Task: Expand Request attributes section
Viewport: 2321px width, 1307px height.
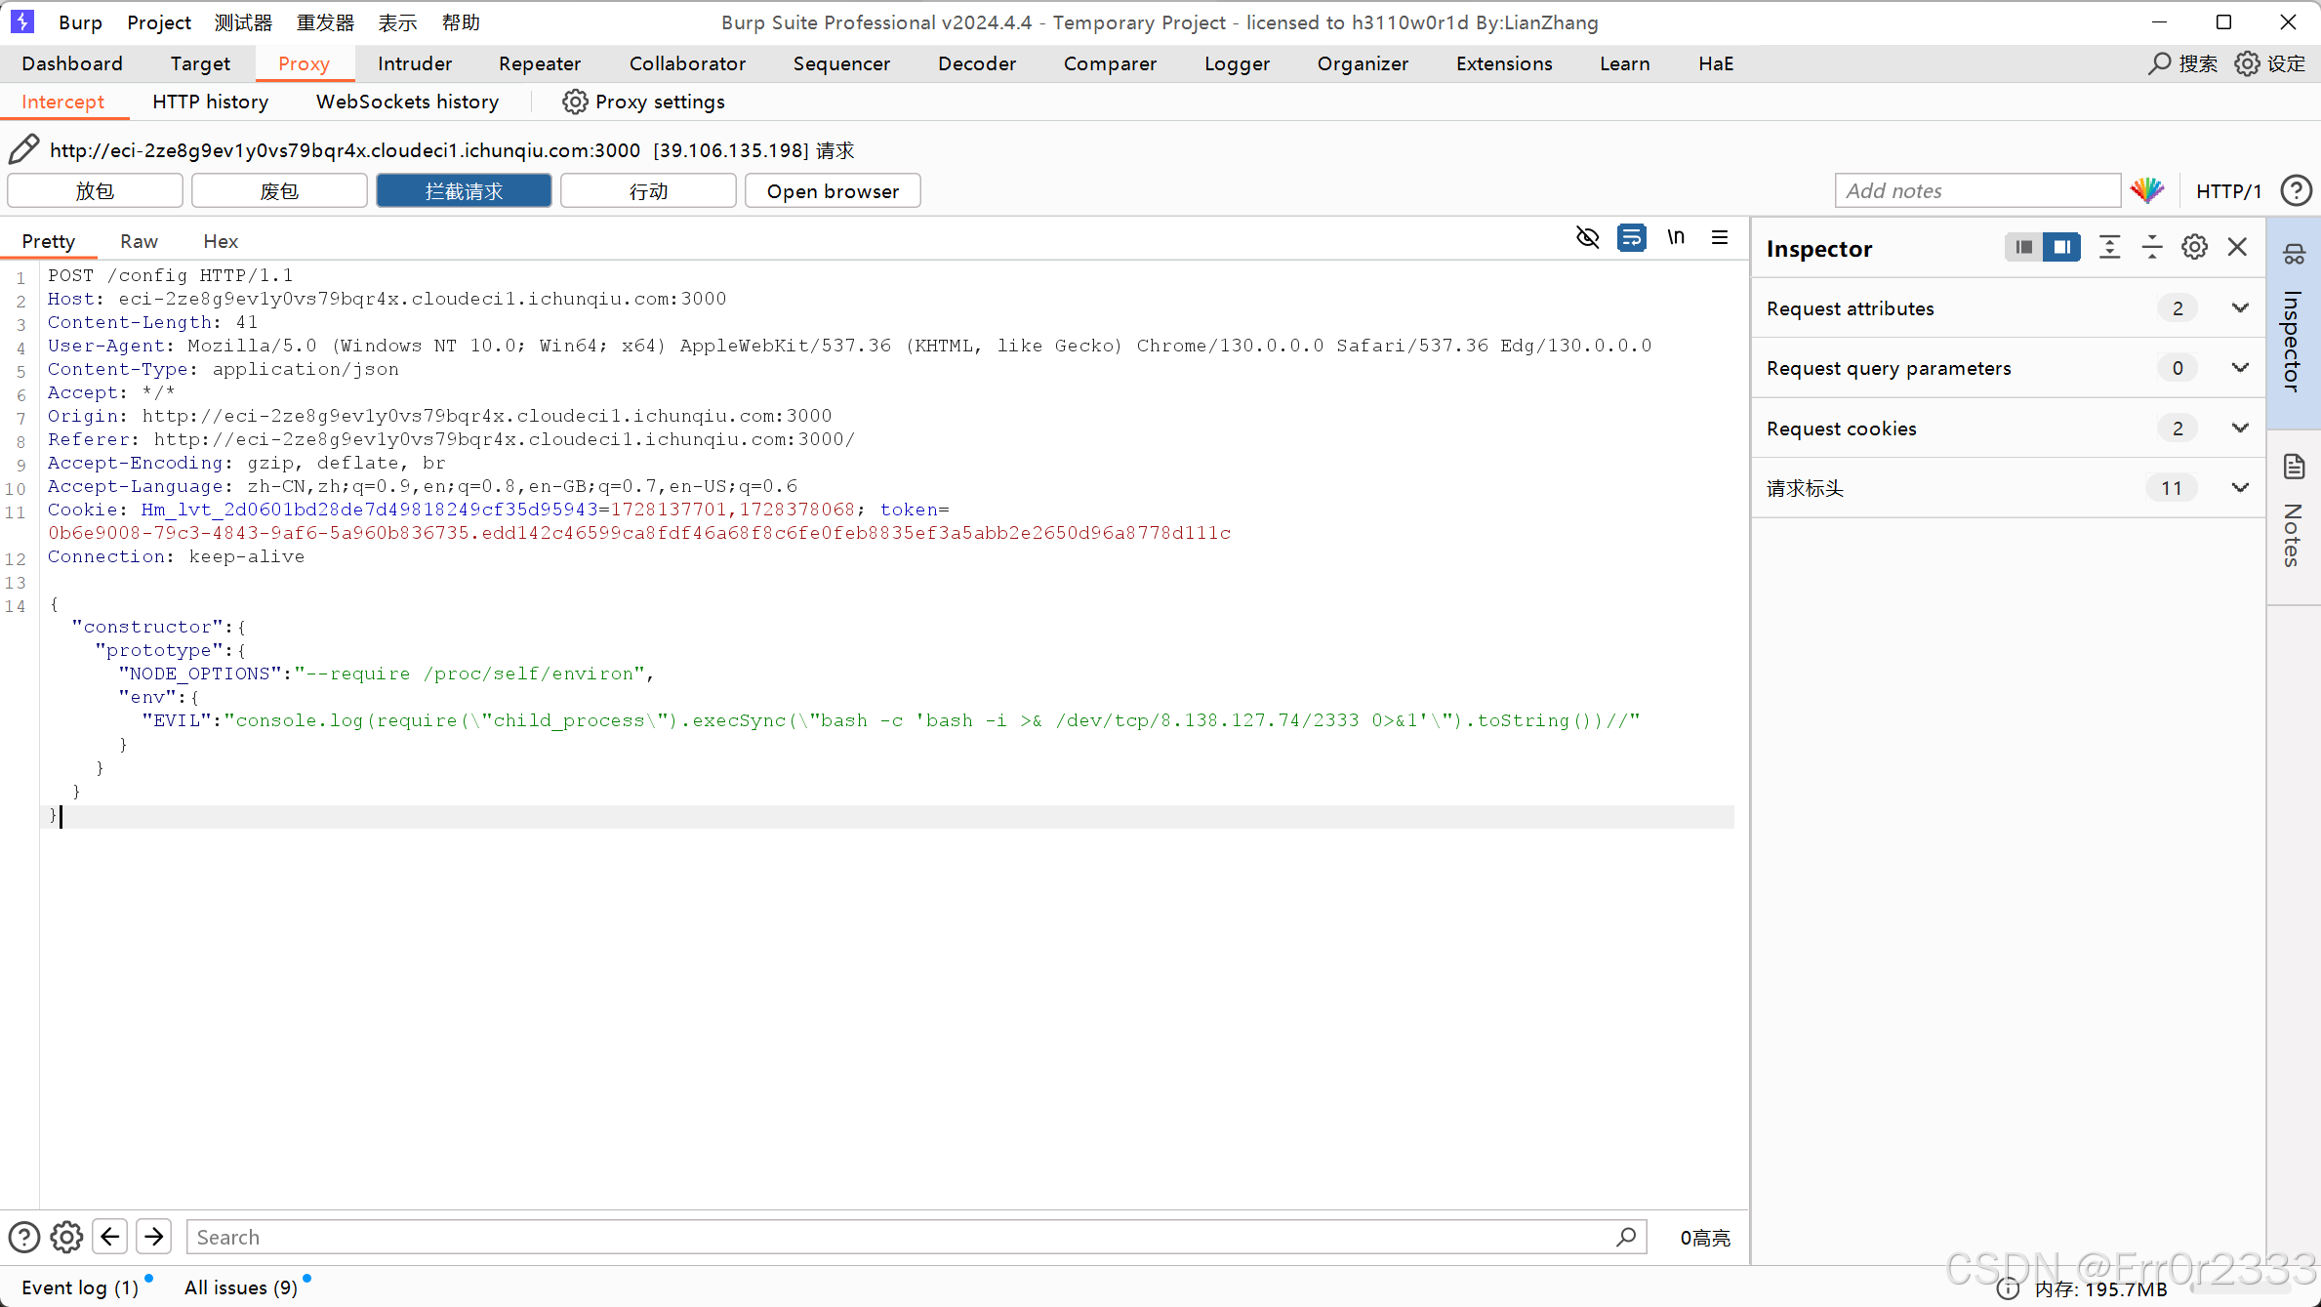Action: click(x=2239, y=308)
